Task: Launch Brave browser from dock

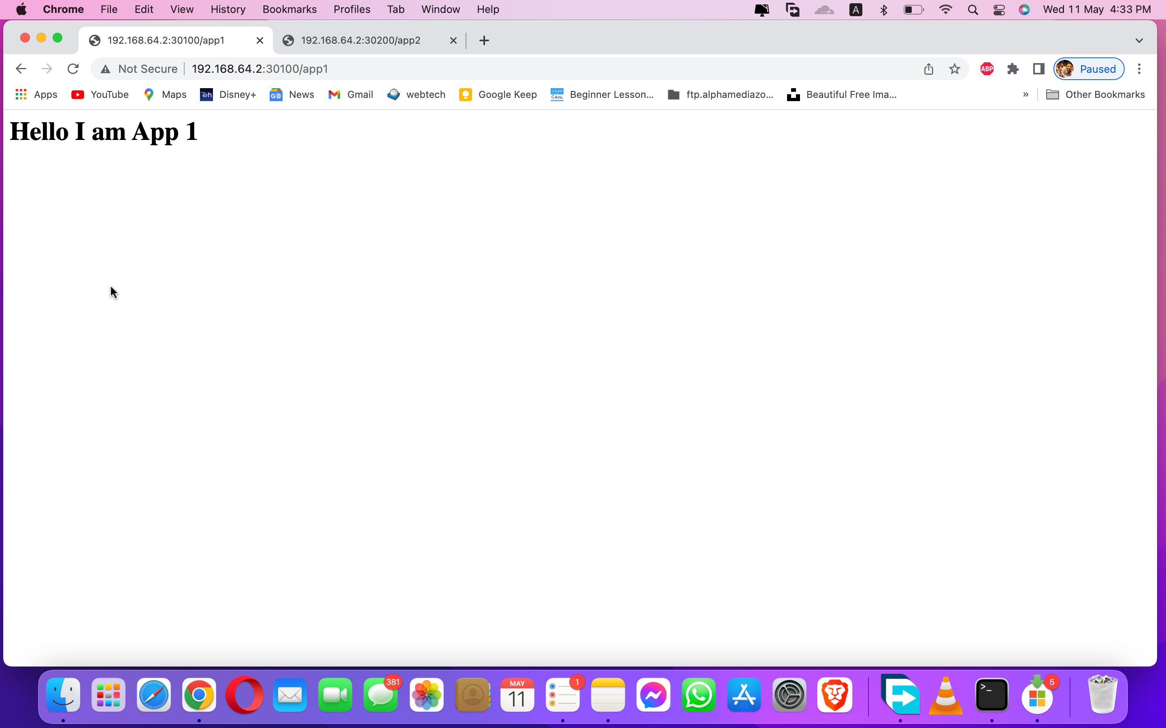Action: pos(834,695)
